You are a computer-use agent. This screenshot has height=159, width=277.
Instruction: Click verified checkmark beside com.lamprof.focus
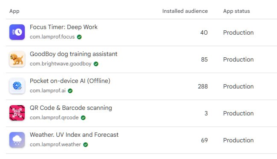79,37
